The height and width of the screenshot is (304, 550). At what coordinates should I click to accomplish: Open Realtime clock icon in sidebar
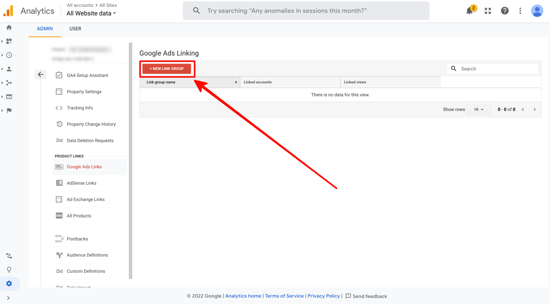click(9, 55)
